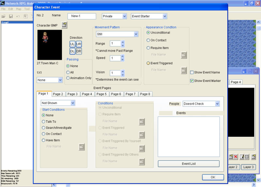Click the save icon in main toolbar

coord(11,16)
